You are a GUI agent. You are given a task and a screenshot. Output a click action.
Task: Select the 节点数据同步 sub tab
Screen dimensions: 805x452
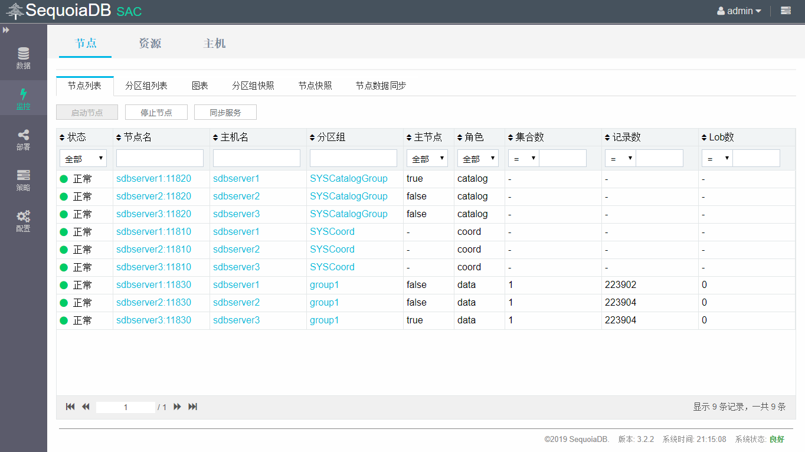click(x=381, y=86)
